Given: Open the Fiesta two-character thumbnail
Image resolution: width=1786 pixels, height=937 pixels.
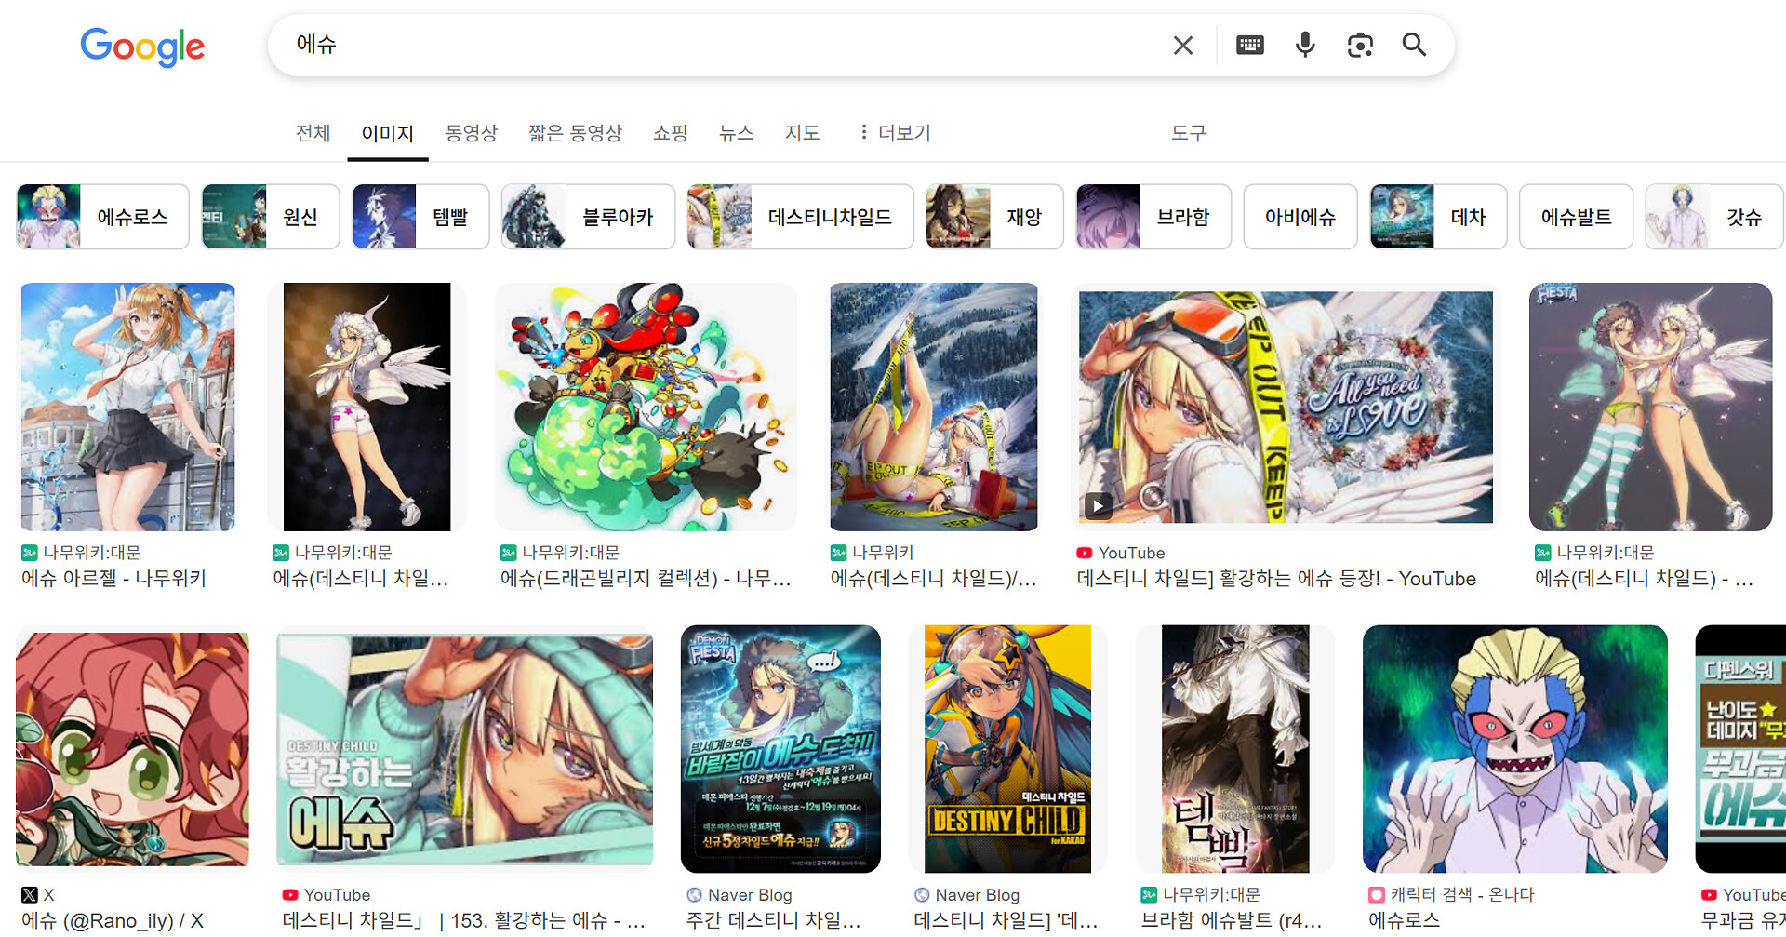Looking at the screenshot, I should click(1650, 407).
